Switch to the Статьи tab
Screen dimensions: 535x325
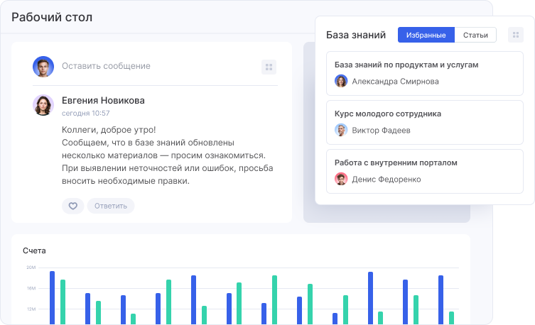pyautogui.click(x=475, y=35)
